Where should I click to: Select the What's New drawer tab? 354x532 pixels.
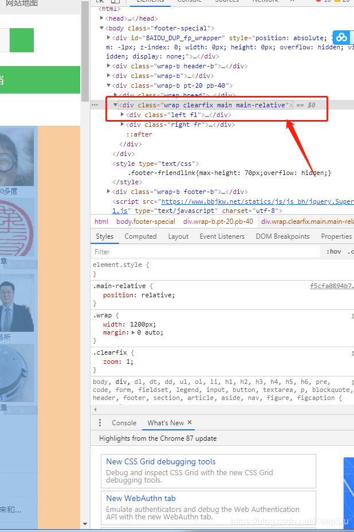(x=166, y=423)
